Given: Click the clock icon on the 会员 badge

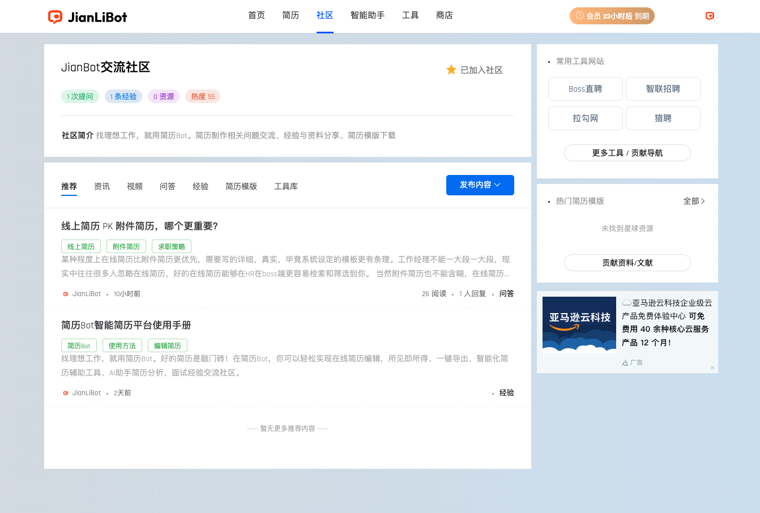Looking at the screenshot, I should (579, 16).
